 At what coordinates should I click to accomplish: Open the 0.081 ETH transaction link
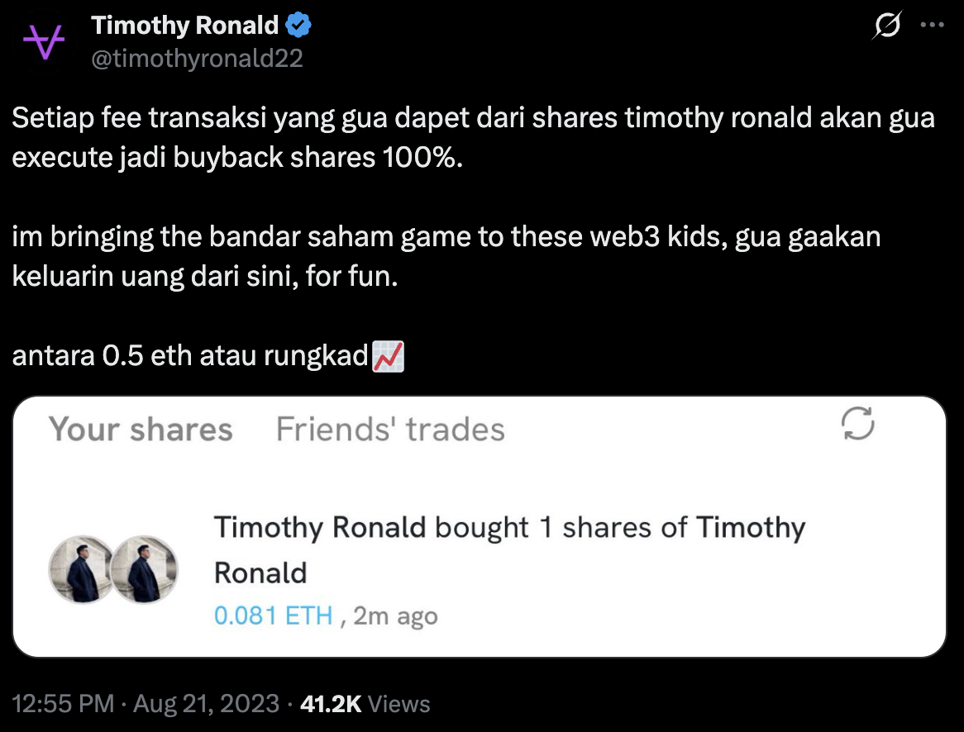273,615
